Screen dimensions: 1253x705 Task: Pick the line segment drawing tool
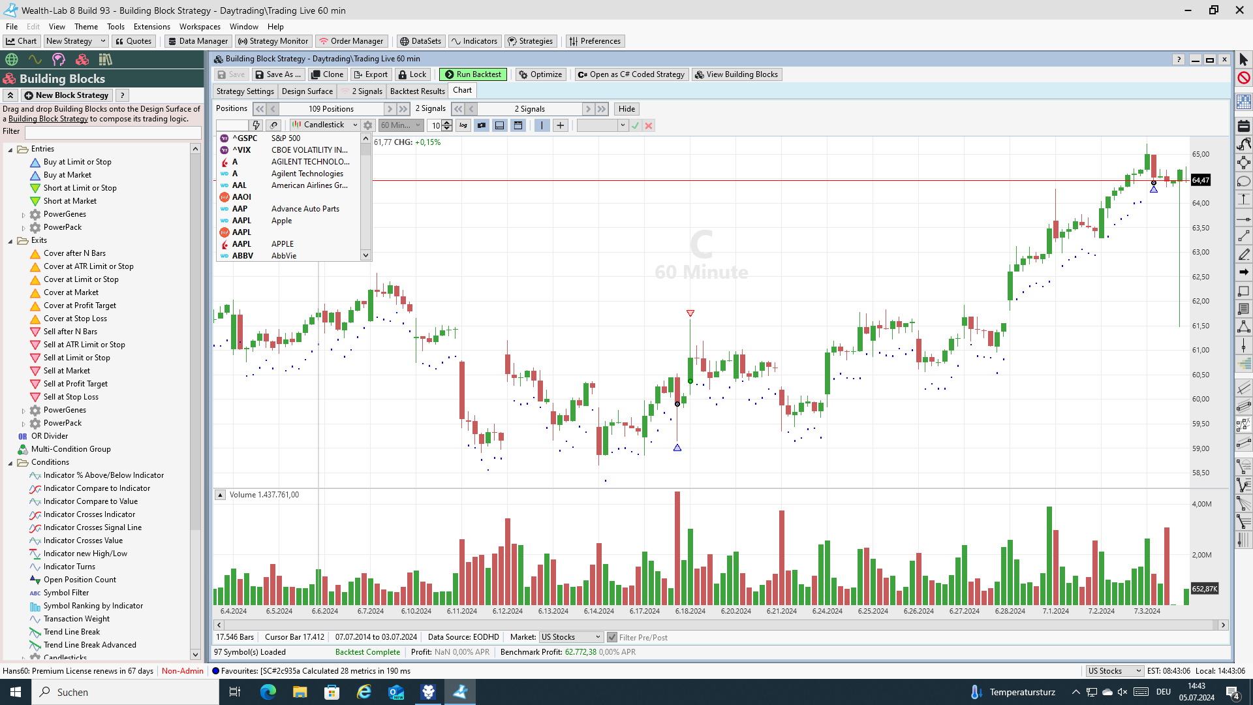tap(1243, 236)
